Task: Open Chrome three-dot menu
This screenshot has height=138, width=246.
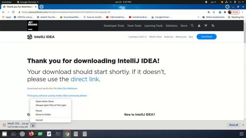Action: tap(243, 12)
